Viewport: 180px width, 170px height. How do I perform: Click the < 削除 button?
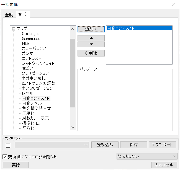coord(91,53)
